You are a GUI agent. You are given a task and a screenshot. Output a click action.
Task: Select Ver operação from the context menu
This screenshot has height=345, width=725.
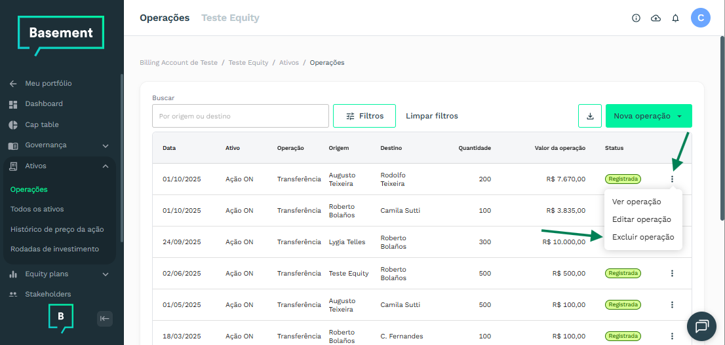coord(636,202)
